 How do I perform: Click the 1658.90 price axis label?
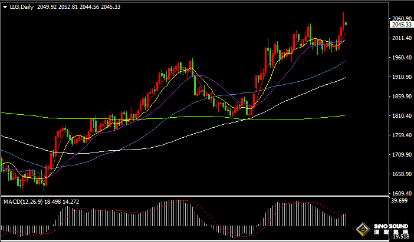(401, 174)
